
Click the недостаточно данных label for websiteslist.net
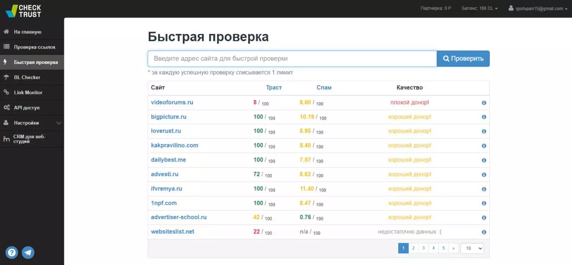click(x=410, y=232)
